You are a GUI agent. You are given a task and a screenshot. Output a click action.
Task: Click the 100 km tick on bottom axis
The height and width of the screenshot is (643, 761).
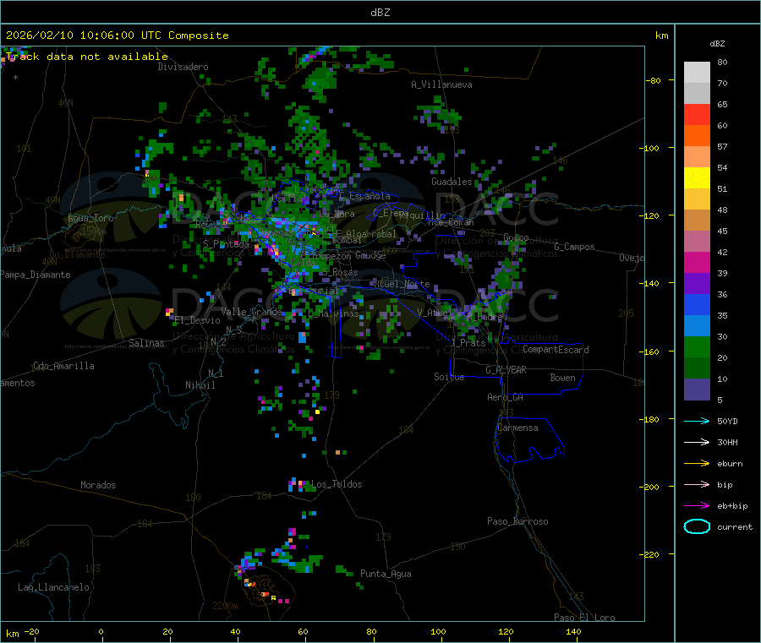pos(438,631)
